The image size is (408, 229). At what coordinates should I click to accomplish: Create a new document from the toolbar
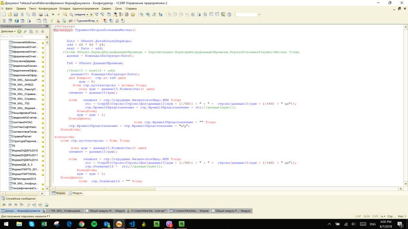point(4,15)
